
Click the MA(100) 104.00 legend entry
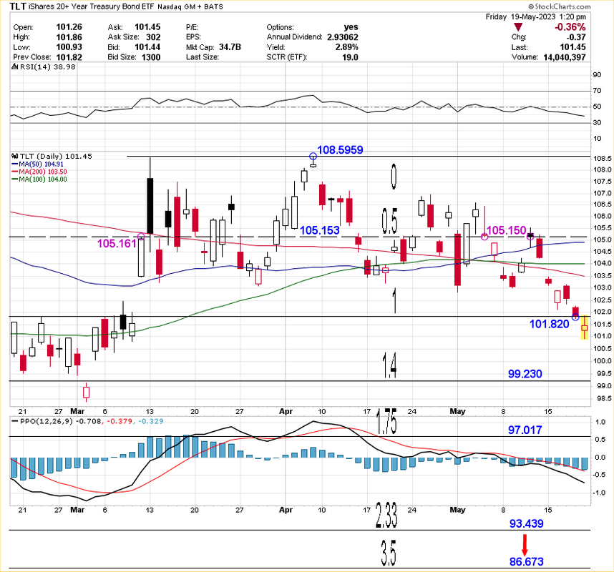39,179
